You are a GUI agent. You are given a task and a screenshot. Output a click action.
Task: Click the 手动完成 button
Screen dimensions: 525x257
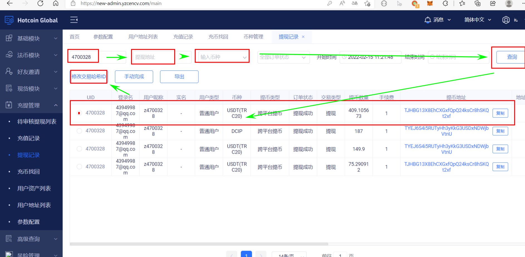pos(134,77)
